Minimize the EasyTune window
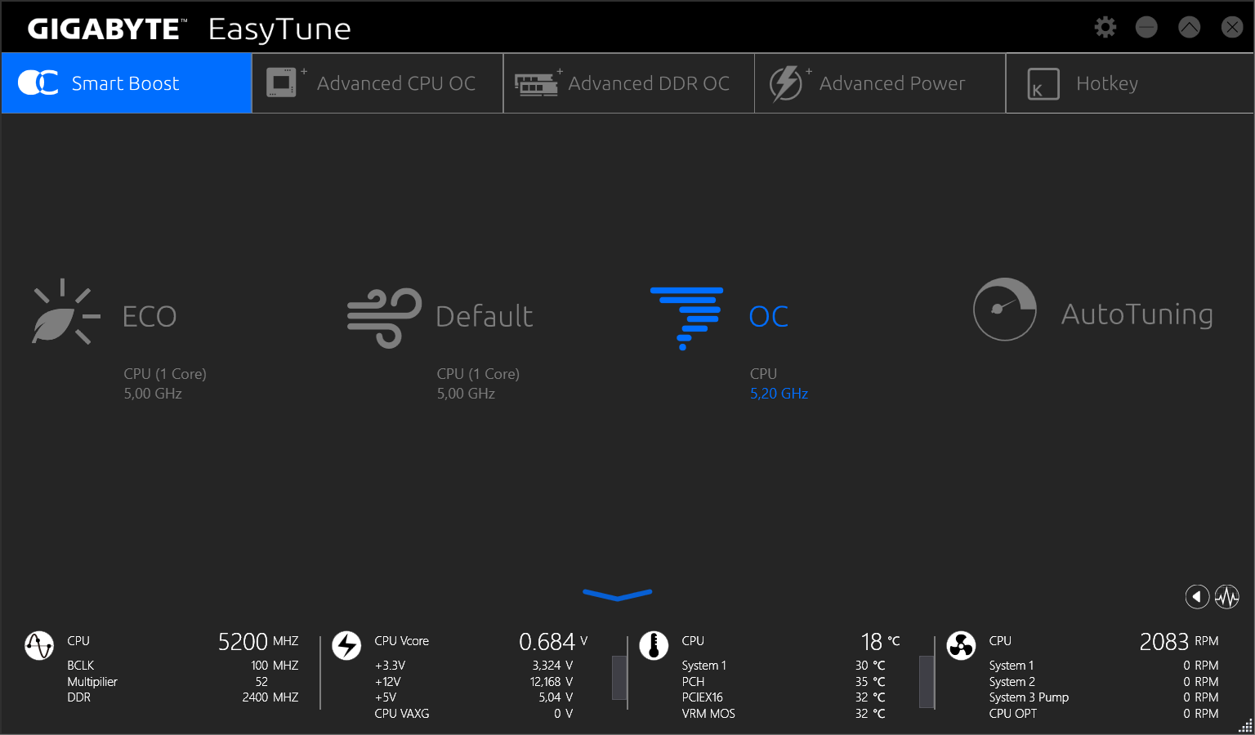The image size is (1255, 735). [1146, 27]
